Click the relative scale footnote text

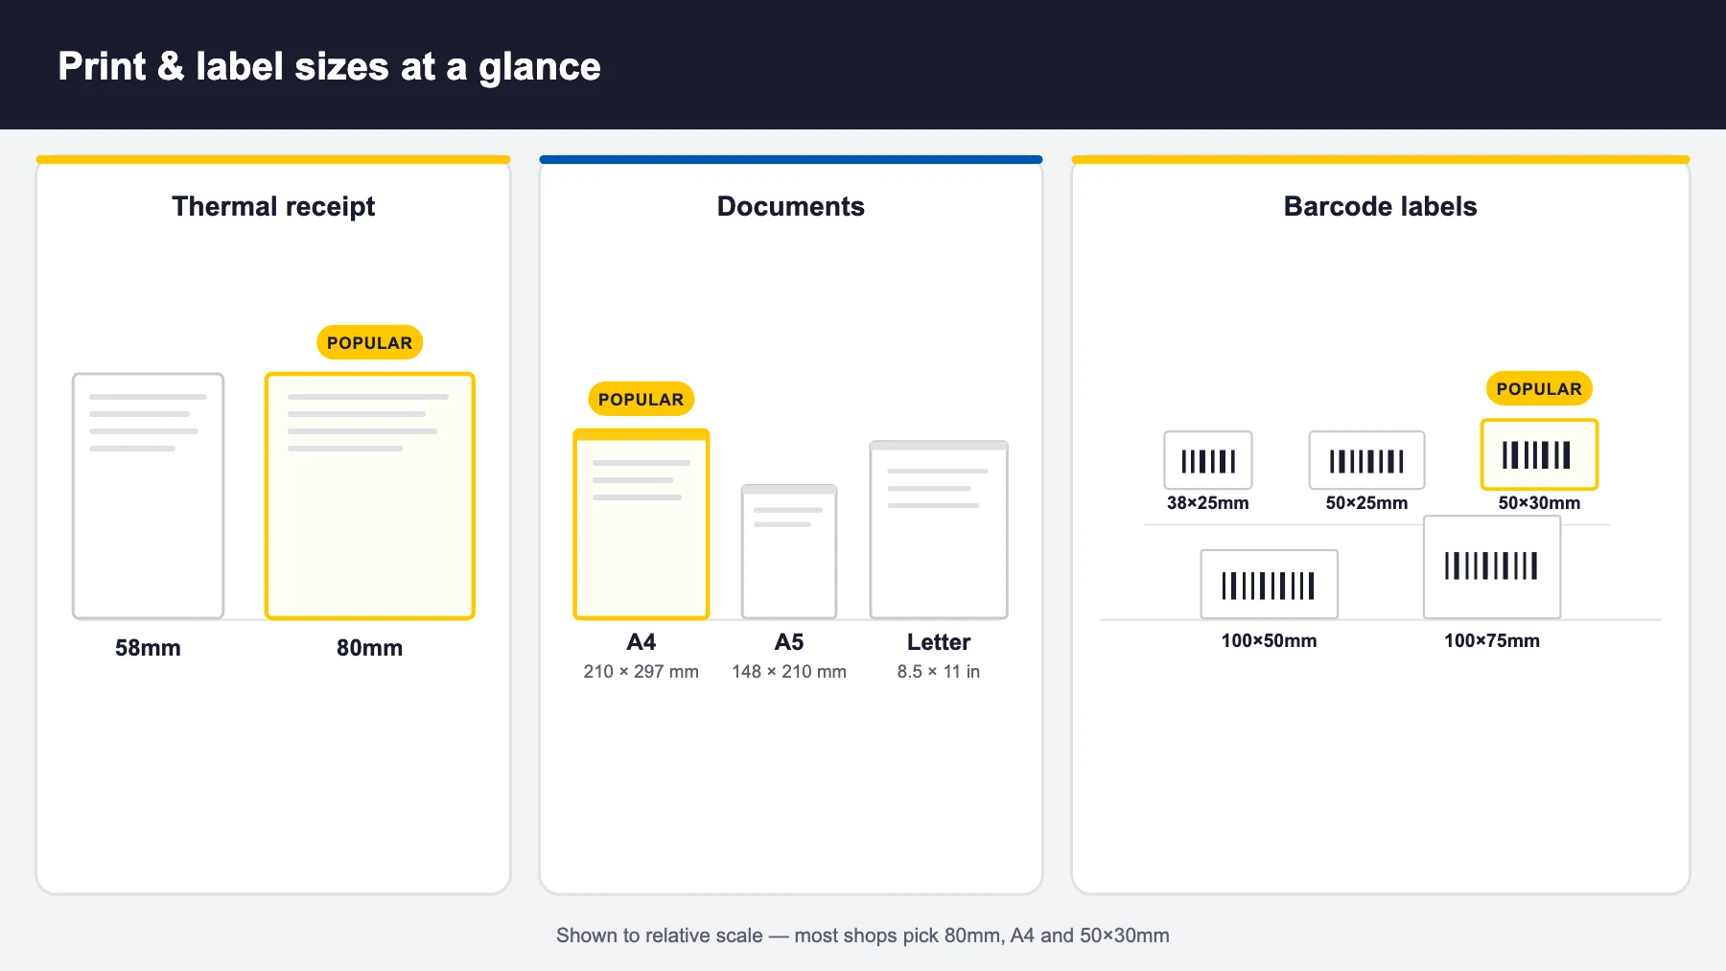coord(863,936)
